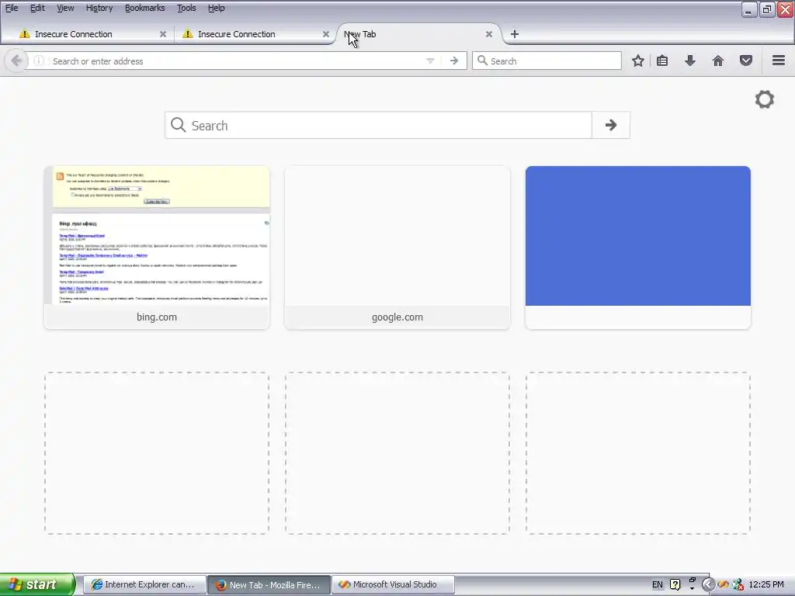Click the Firefox icon on taskbar button
Viewport: 795px width, 596px height.
pyautogui.click(x=220, y=585)
